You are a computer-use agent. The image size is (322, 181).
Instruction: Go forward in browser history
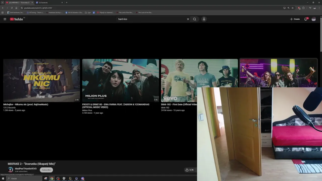coord(7,8)
